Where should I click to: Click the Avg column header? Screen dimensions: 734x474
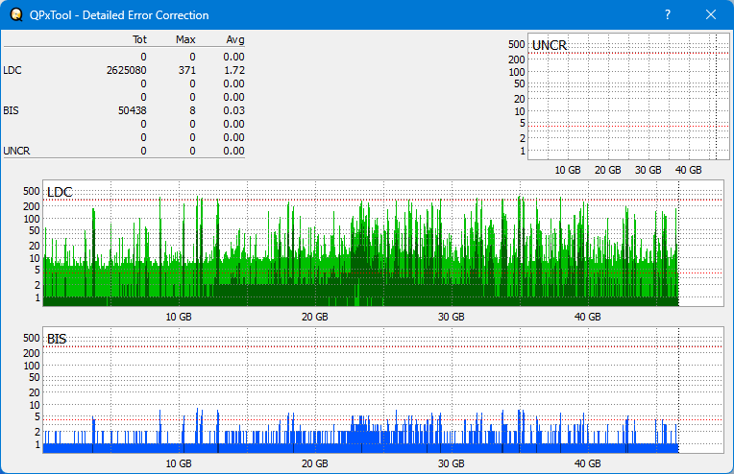pos(235,39)
